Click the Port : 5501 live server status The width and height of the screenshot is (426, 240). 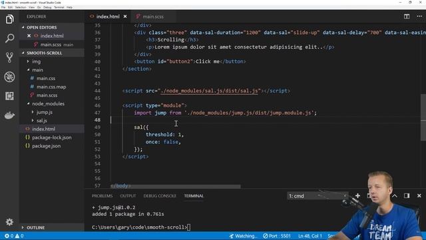[277, 236]
